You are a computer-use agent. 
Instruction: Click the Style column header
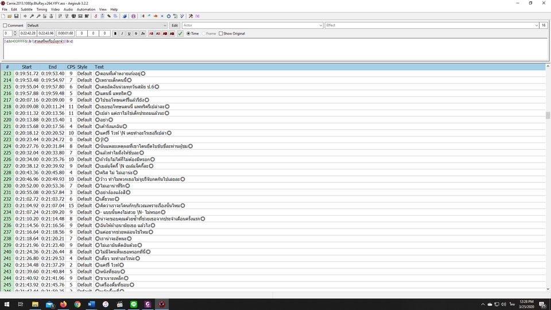pos(82,67)
